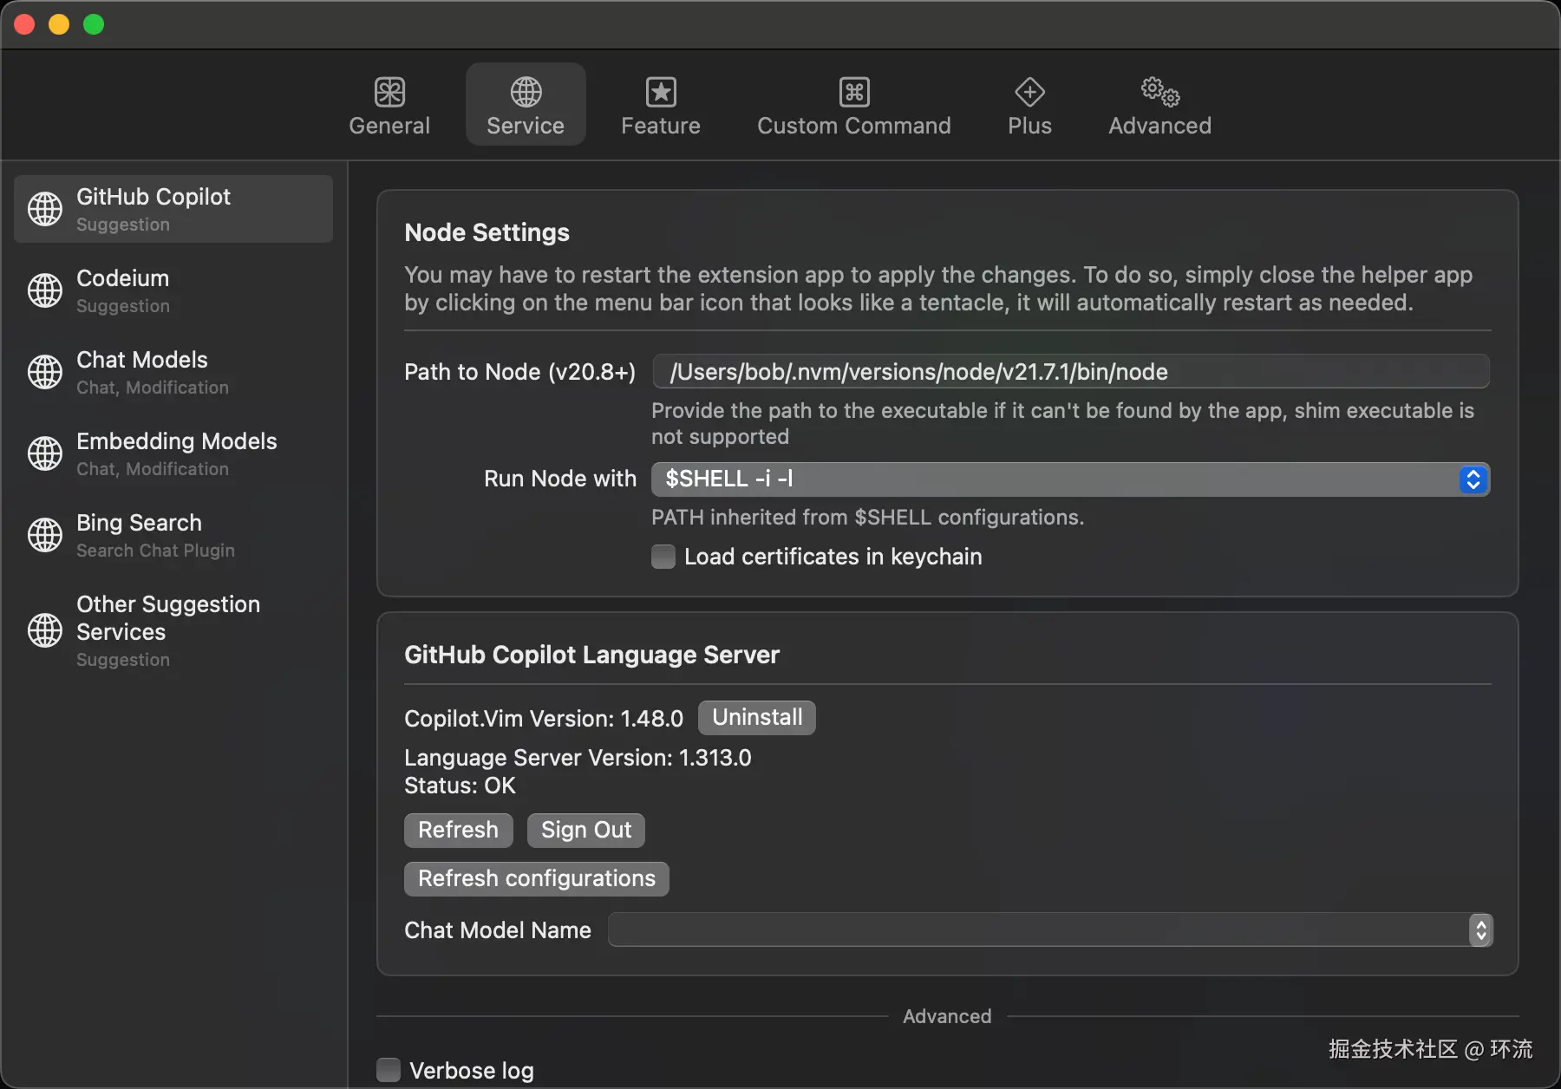Click the globe icon beside Bing Search
Screen dimensions: 1561x1089
click(45, 535)
